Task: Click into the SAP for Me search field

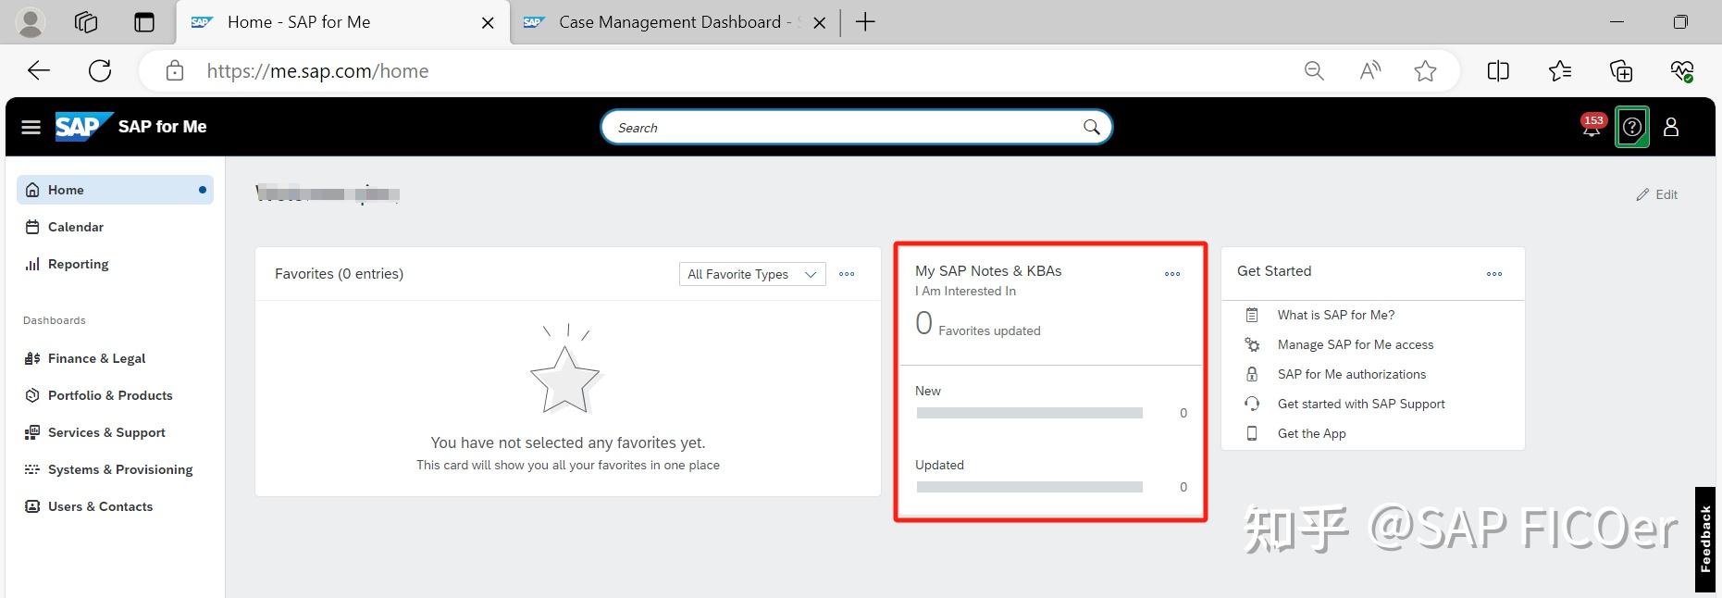Action: pyautogui.click(x=842, y=128)
